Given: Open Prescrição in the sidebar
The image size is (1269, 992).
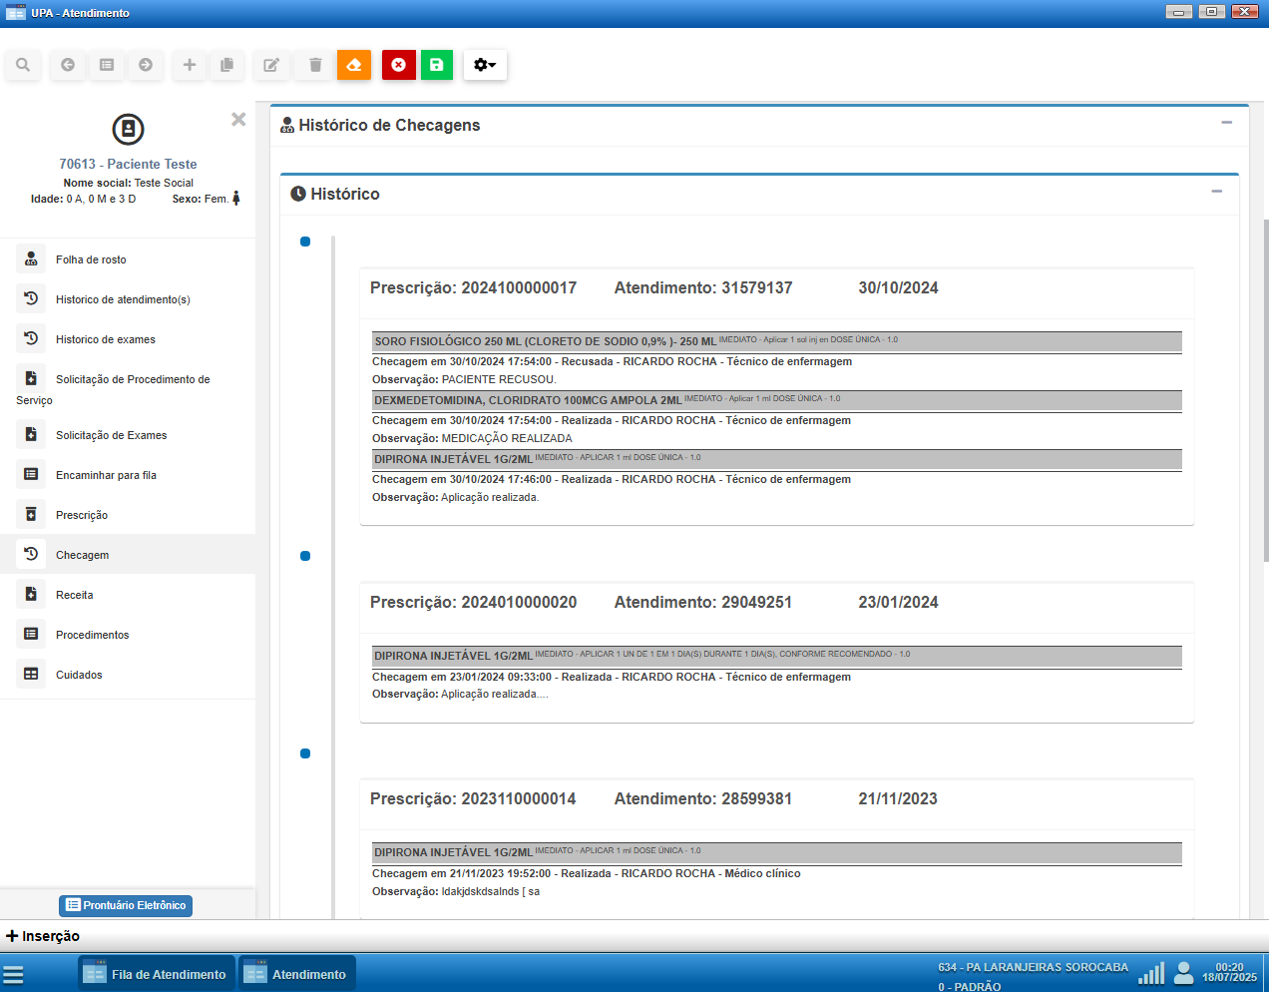Looking at the screenshot, I should [82, 515].
